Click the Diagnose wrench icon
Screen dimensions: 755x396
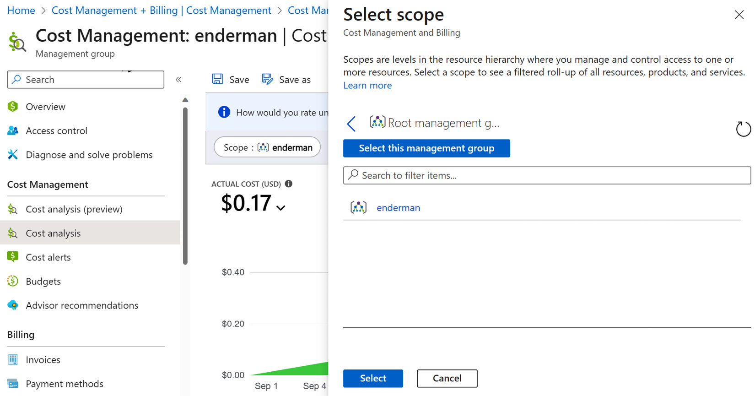pos(13,155)
